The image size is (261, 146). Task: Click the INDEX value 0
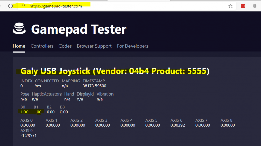[22, 86]
